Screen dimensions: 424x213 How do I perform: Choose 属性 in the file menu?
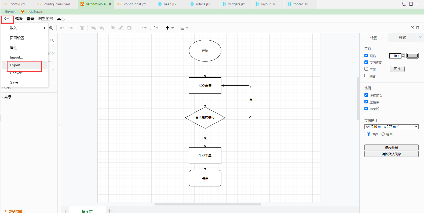tap(25, 48)
